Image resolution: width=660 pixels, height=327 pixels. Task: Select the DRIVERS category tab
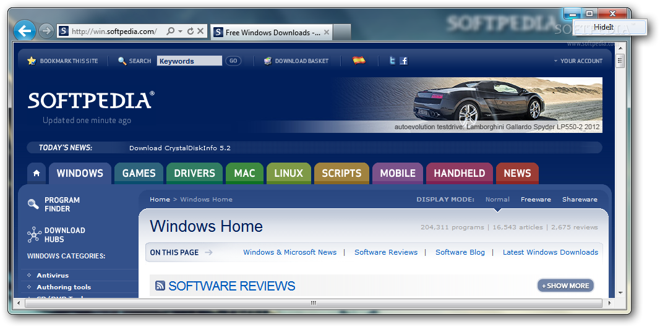[194, 173]
